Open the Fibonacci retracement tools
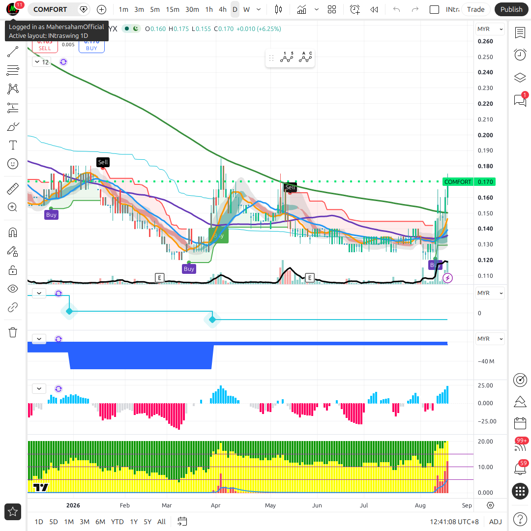Viewport: 531px width, 531px height. (13, 70)
